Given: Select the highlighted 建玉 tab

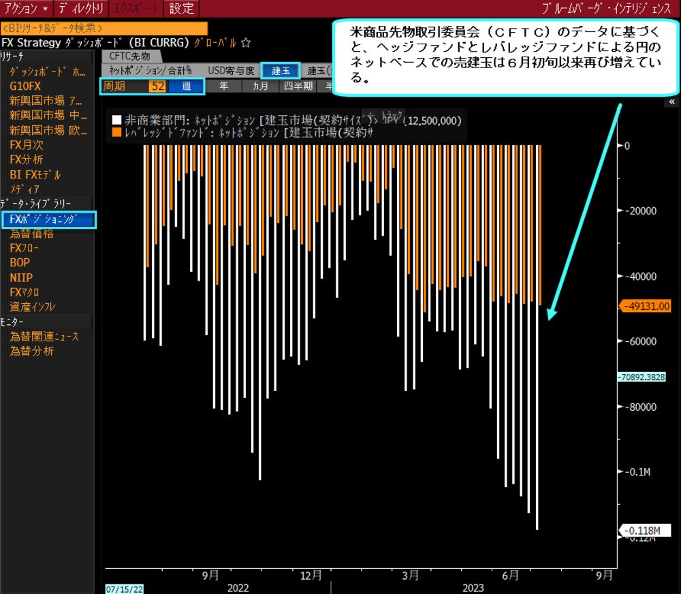Looking at the screenshot, I should point(281,70).
